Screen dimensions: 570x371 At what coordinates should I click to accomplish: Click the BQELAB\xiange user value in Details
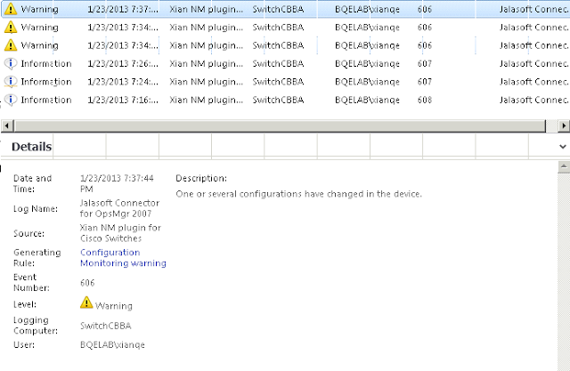pos(112,344)
